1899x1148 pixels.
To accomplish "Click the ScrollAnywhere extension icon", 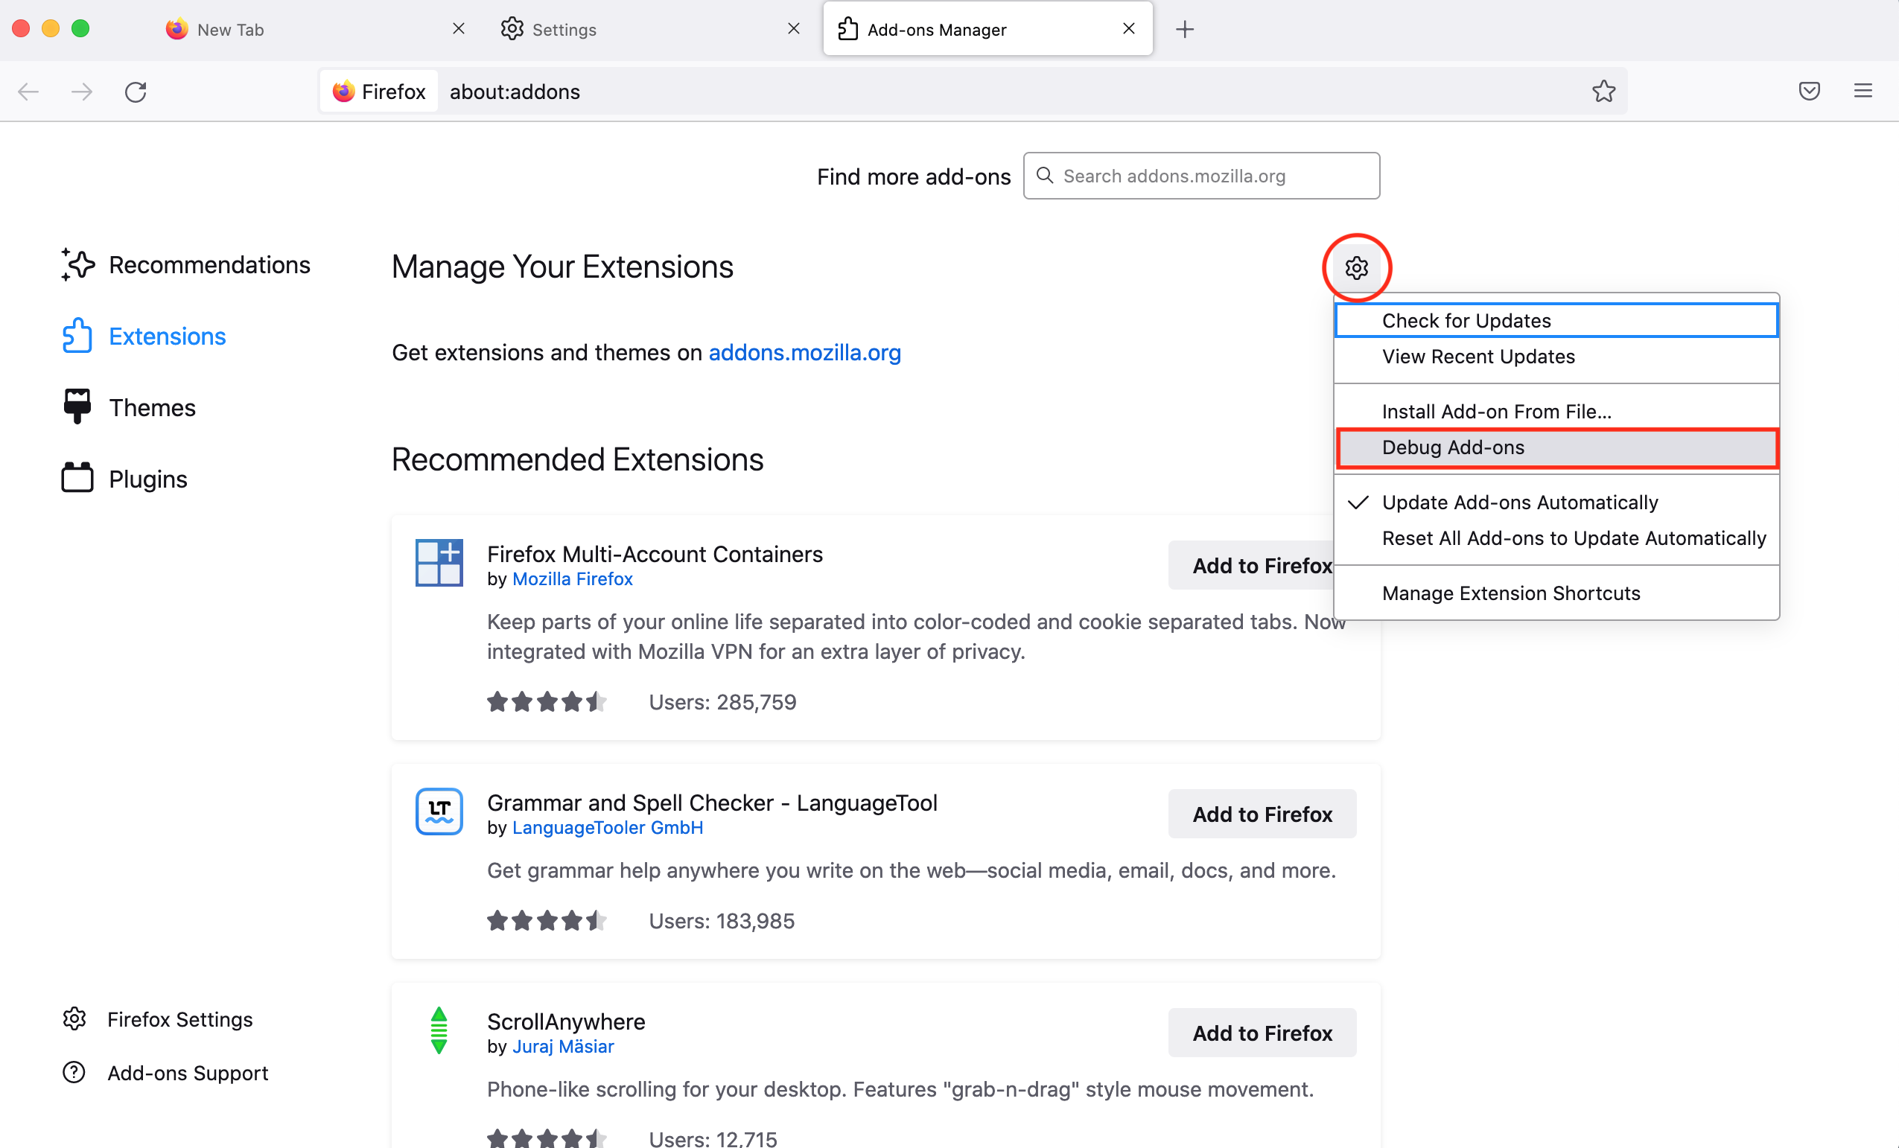I will click(439, 1030).
